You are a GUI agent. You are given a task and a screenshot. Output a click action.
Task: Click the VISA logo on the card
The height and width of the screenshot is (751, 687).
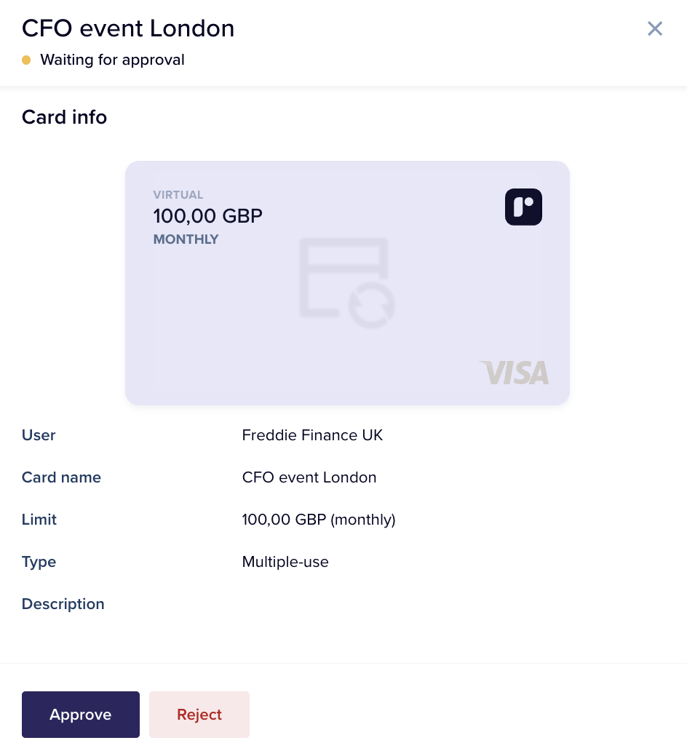point(514,373)
